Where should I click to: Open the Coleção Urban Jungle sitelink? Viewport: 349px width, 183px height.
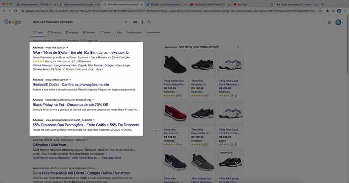[x=117, y=65]
